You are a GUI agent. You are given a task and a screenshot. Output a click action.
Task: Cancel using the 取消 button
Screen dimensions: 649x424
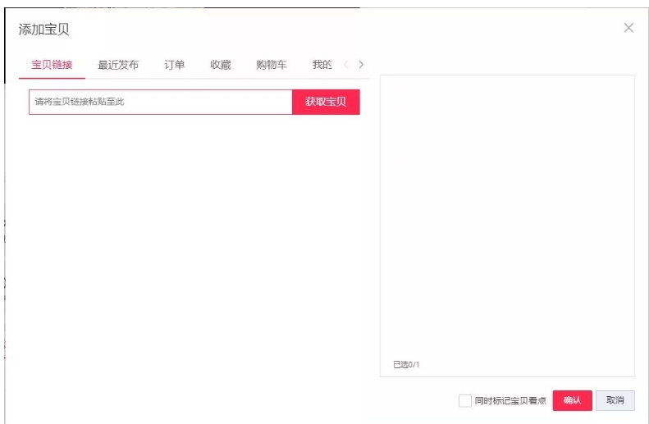click(615, 400)
